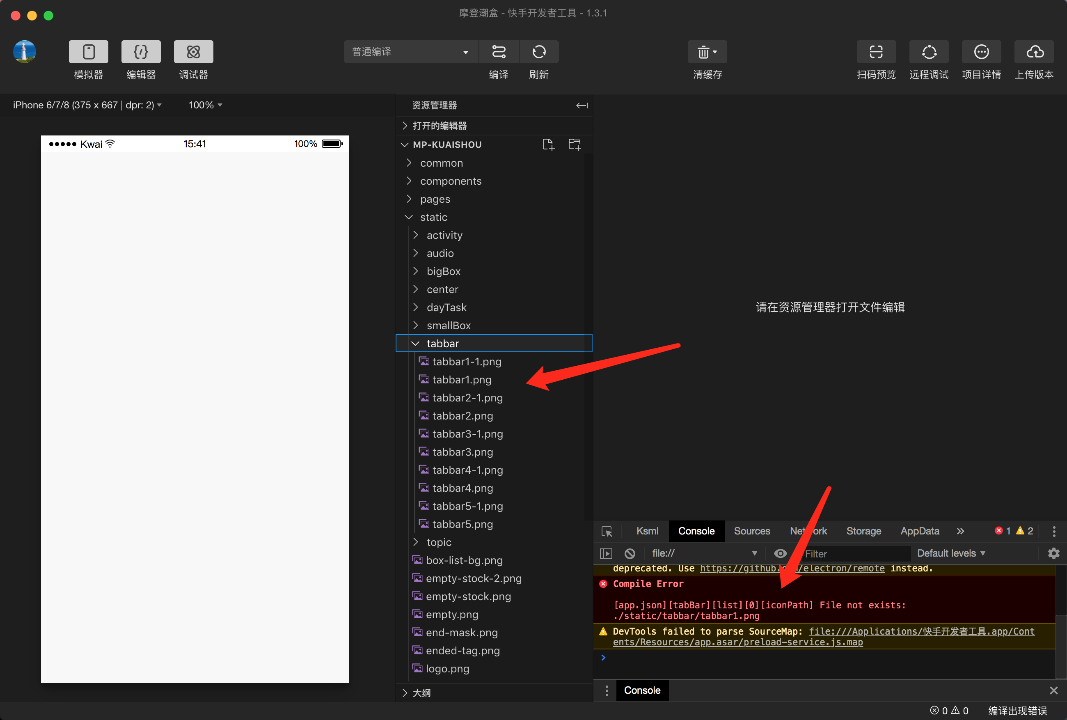
Task: Click the compile icon
Action: click(498, 52)
